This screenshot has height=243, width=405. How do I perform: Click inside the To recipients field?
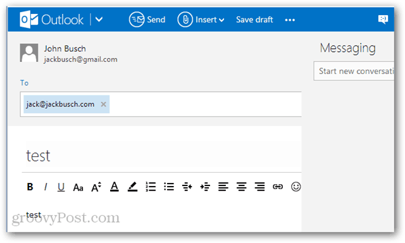click(x=161, y=104)
